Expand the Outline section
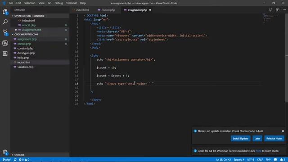 pos(40,155)
